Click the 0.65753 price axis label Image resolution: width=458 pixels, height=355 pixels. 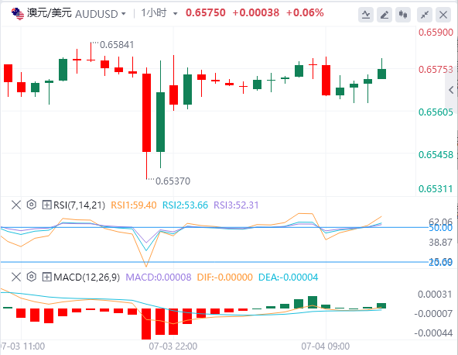click(x=436, y=69)
